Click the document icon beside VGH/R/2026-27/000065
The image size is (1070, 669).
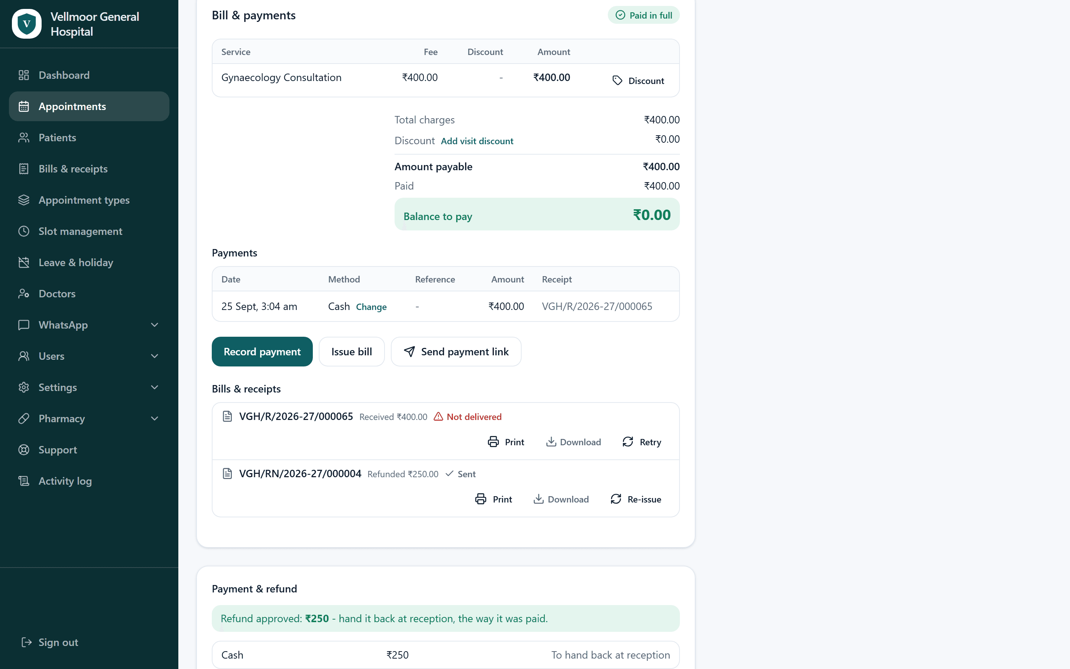[x=227, y=416]
